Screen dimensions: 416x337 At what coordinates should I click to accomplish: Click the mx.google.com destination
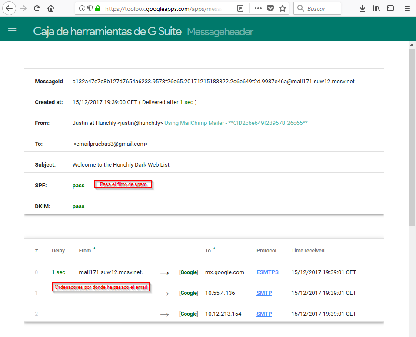coord(224,272)
